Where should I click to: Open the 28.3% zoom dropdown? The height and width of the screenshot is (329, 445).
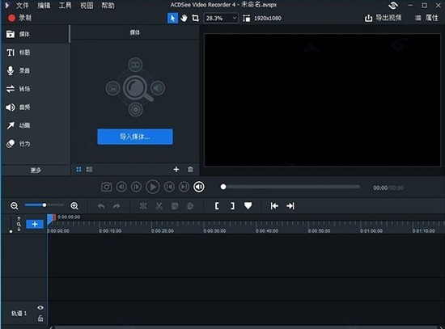pos(221,19)
